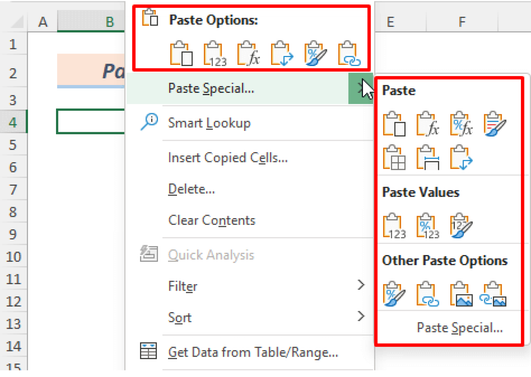Expand Paste Special submenu arrow
Screen dimensions: 531x377
pyautogui.click(x=361, y=88)
